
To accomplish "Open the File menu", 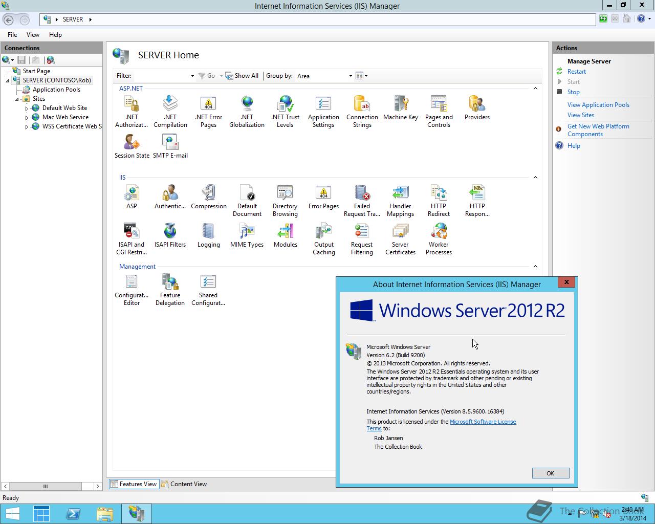I will click(12, 35).
